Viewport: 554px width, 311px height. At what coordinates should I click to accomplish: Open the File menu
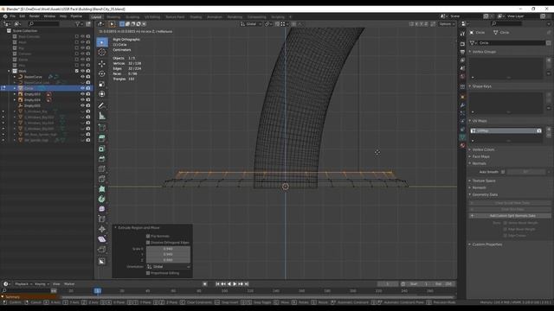(13, 16)
